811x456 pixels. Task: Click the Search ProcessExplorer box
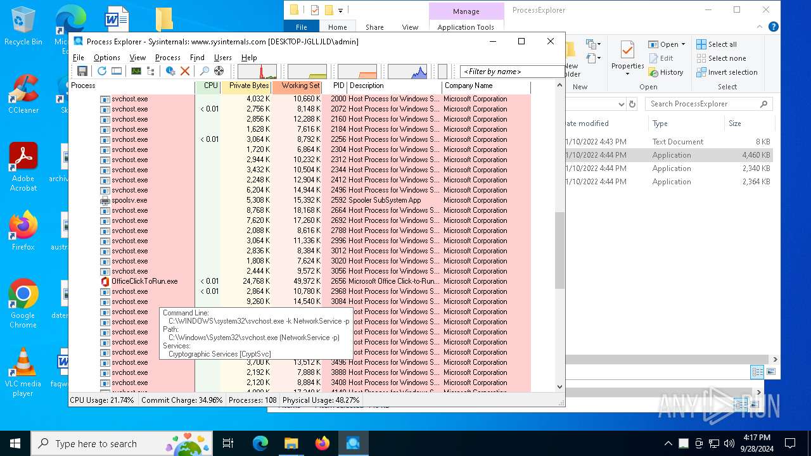709,104
